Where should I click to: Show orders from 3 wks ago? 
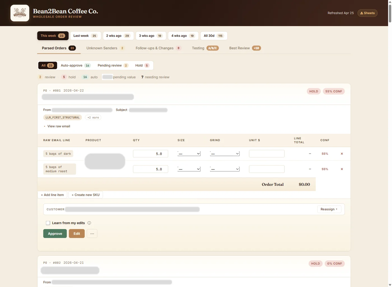pos(151,36)
